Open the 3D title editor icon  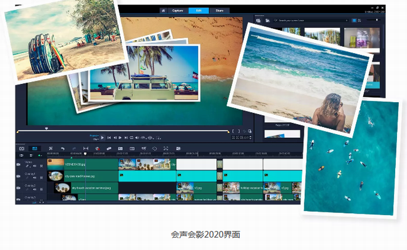point(178,148)
